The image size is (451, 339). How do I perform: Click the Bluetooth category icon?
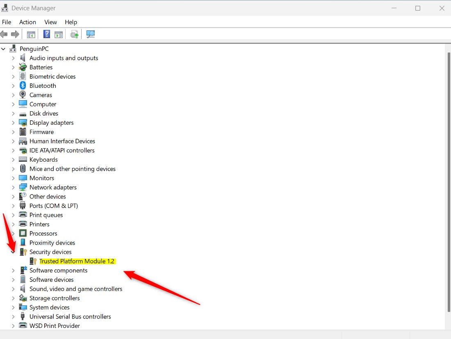click(22, 85)
